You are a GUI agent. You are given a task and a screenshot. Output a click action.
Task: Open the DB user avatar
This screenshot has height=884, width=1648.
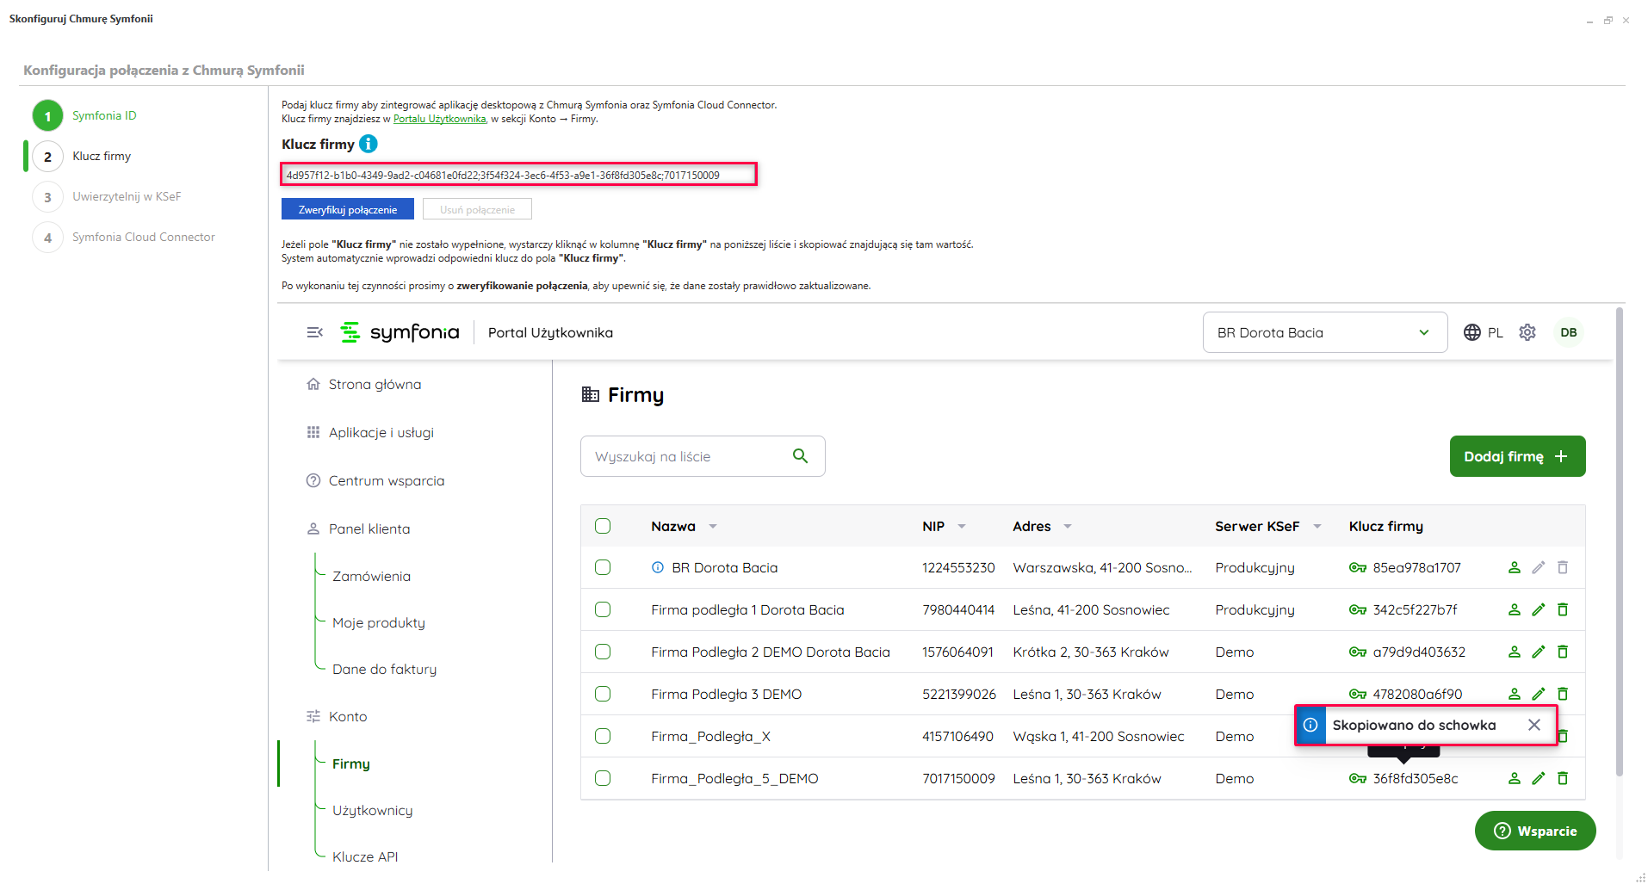1568,332
